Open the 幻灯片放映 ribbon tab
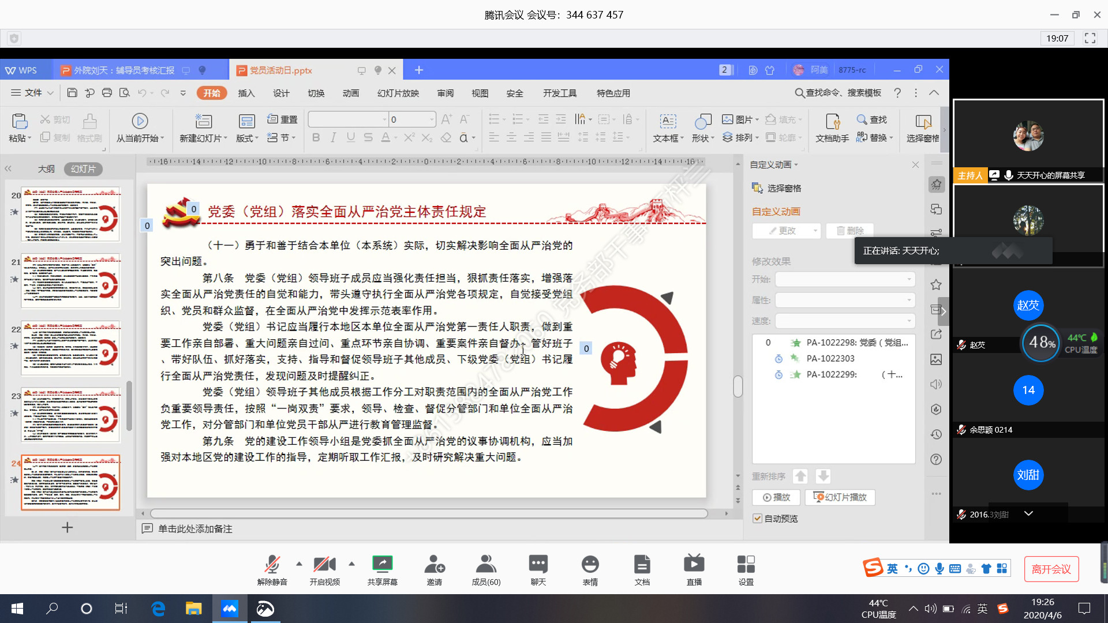1108x623 pixels. 398,93
